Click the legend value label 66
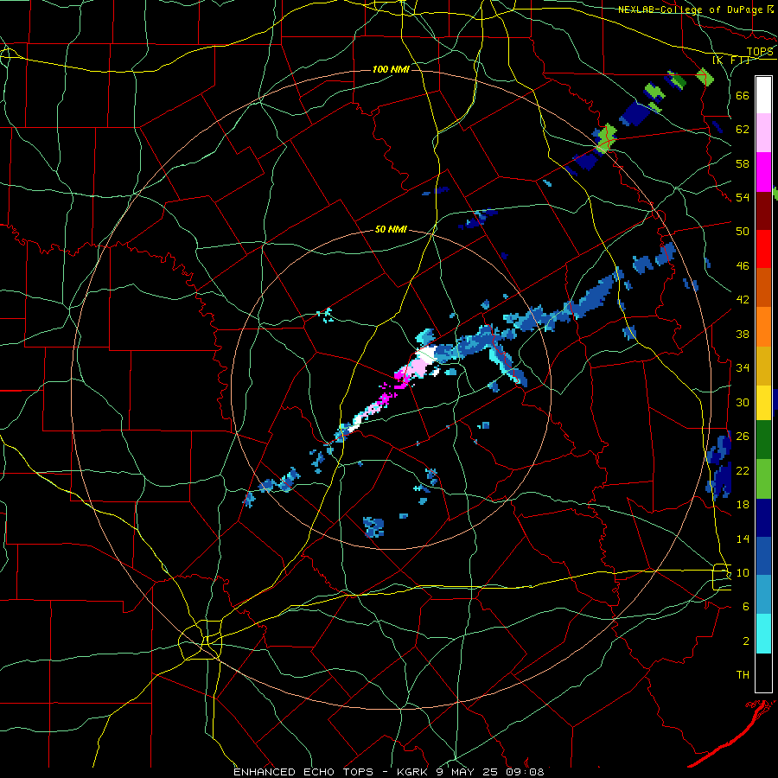The height and width of the screenshot is (778, 778). click(x=743, y=95)
